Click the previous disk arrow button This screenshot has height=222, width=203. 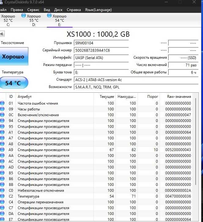click(x=2, y=34)
